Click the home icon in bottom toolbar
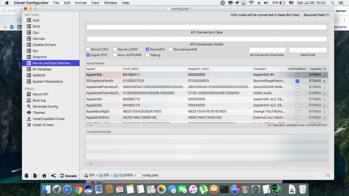 (x=44, y=176)
